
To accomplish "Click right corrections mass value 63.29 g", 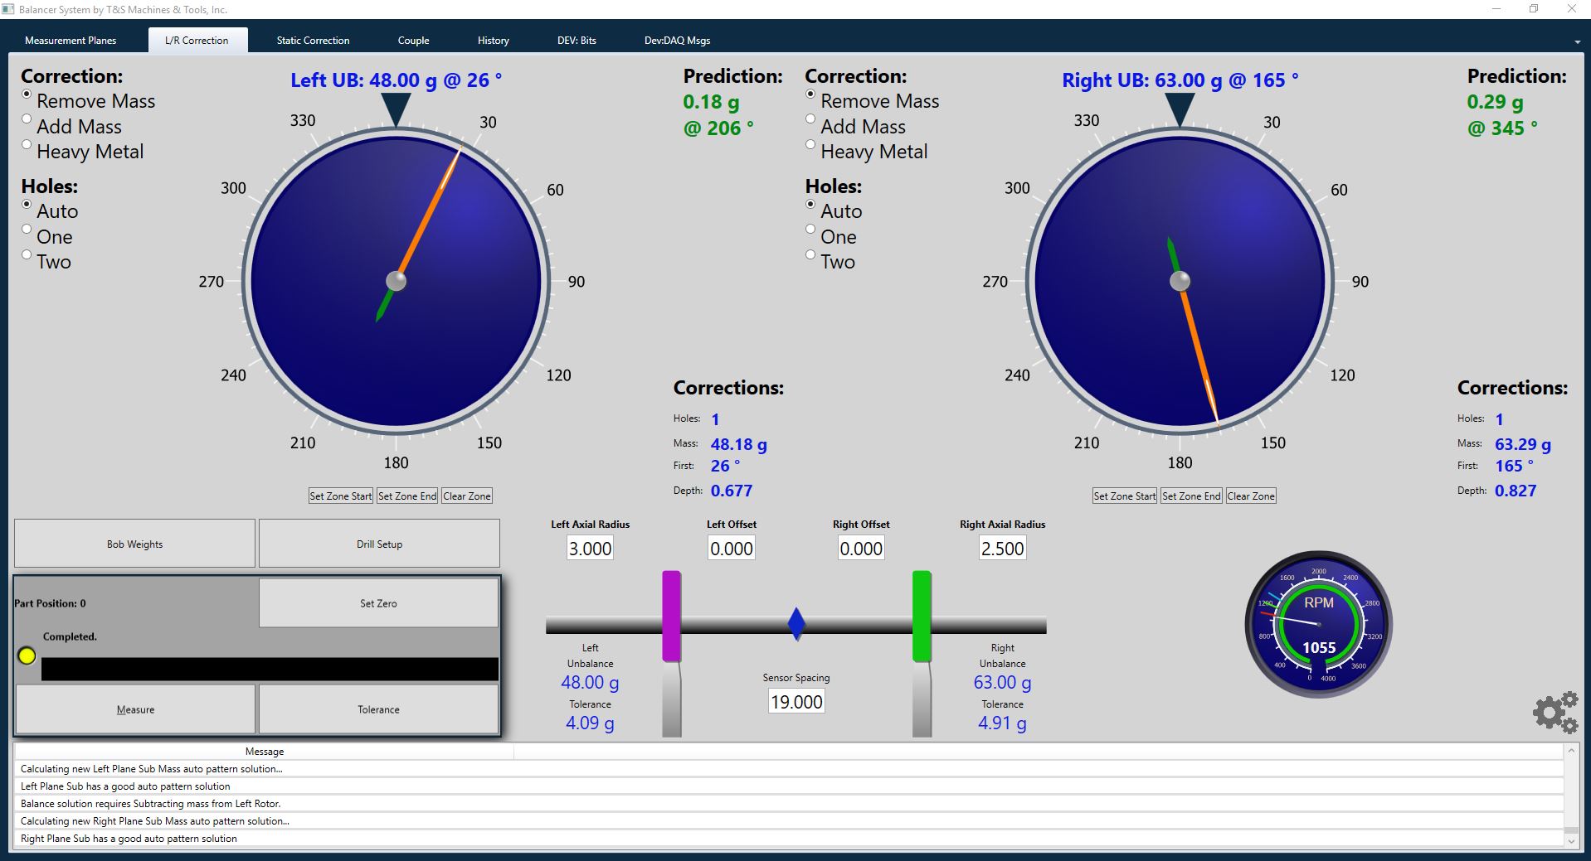I will [x=1522, y=444].
